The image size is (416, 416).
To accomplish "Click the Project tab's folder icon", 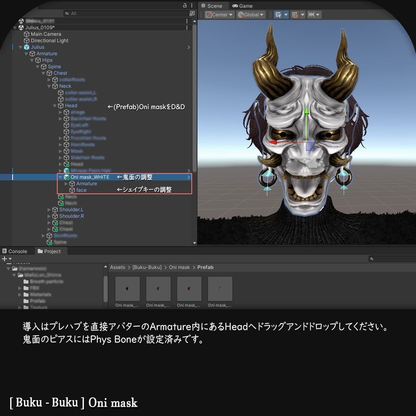I will (40, 251).
